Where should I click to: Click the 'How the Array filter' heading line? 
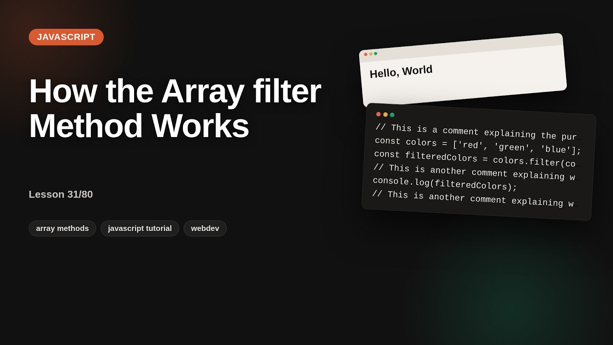175,91
